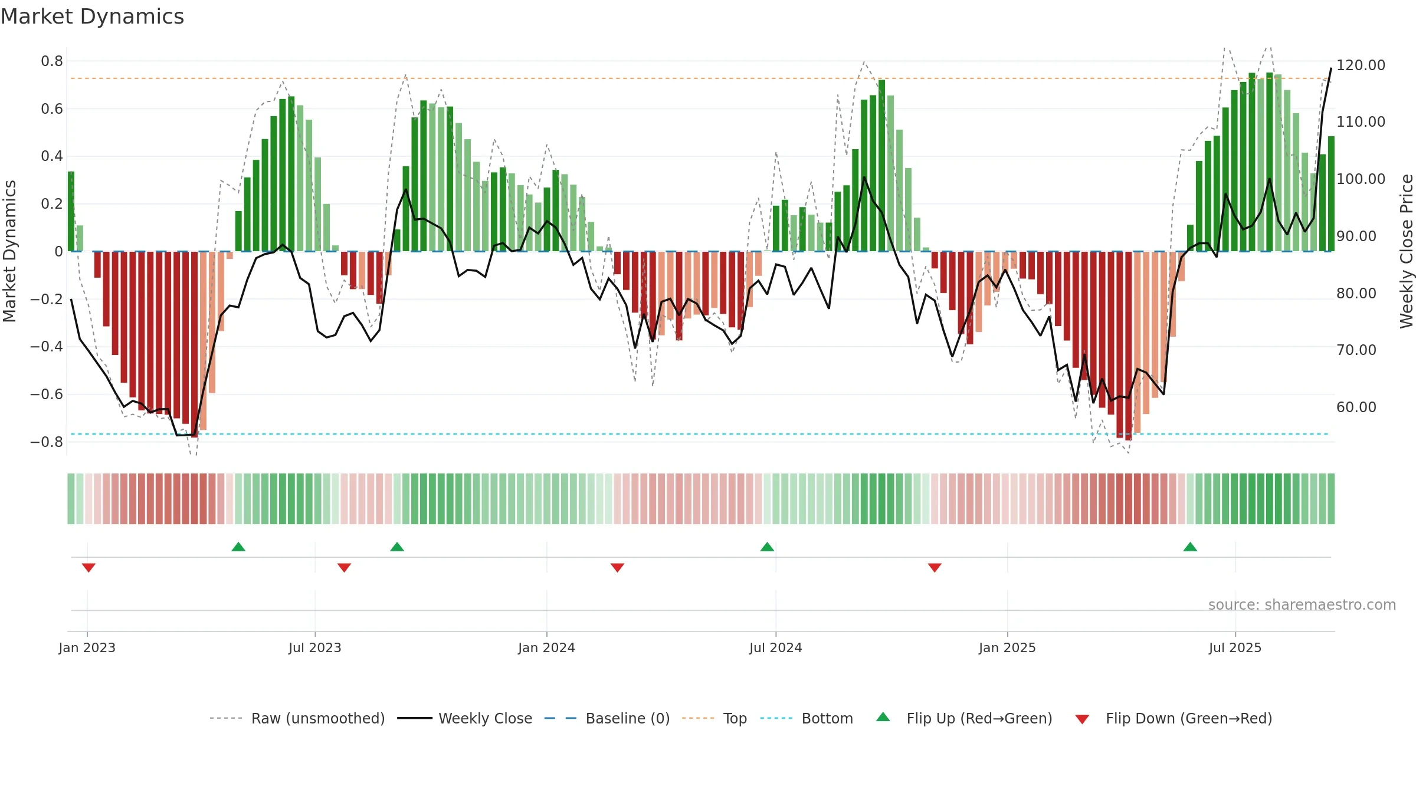Toggle the Bottom legend entry

[807, 718]
